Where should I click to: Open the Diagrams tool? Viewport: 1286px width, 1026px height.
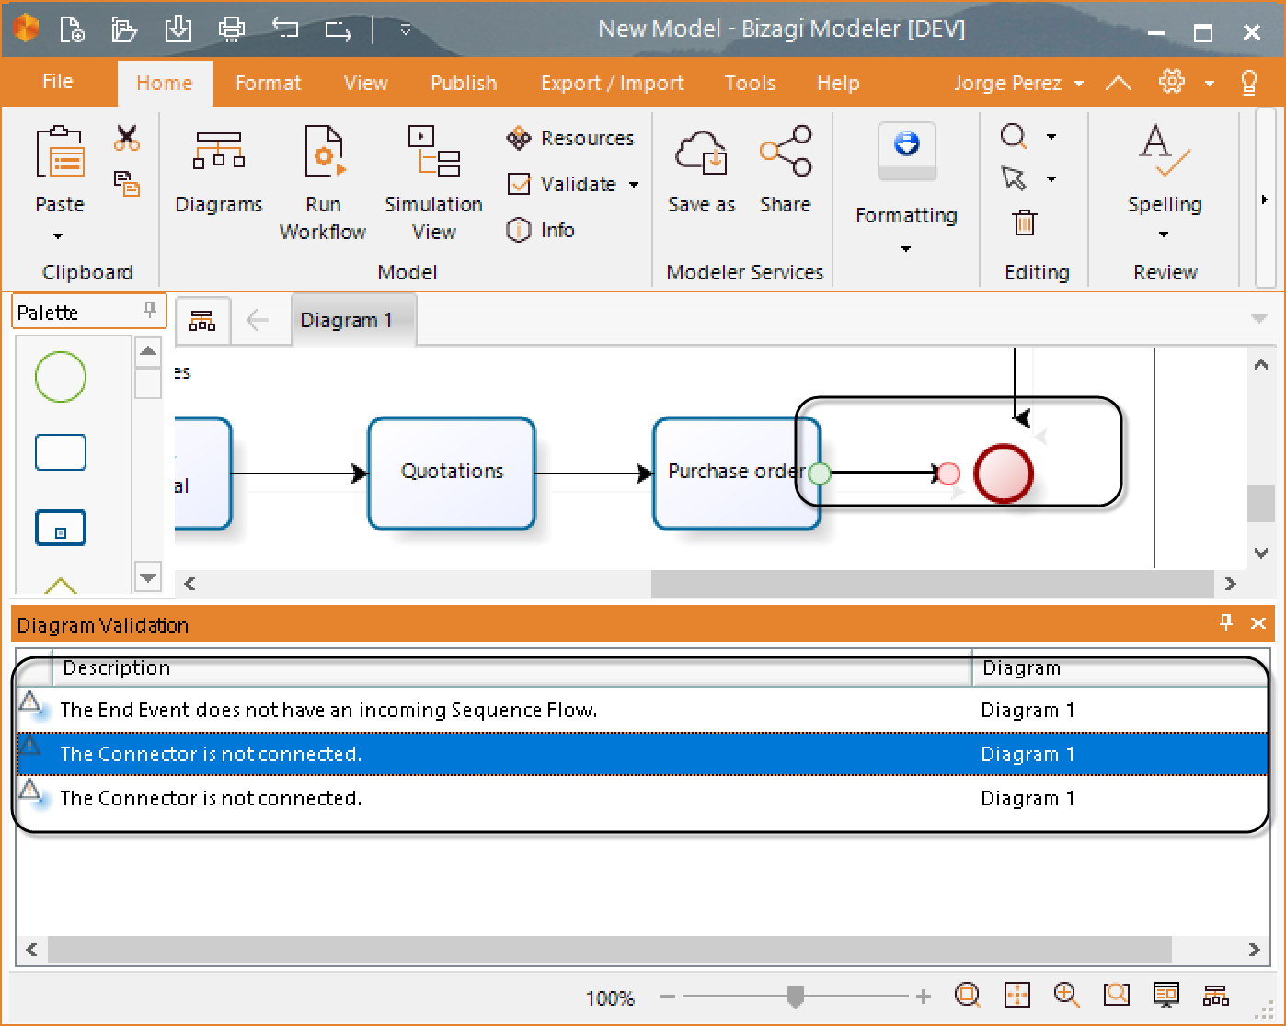[x=219, y=171]
